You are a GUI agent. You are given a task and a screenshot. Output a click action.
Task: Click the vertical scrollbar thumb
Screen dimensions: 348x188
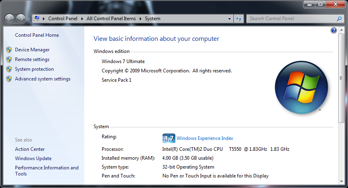pyautogui.click(x=342, y=78)
